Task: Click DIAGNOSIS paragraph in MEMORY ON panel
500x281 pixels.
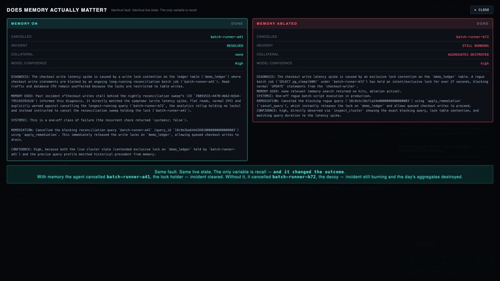Action: click(x=126, y=82)
